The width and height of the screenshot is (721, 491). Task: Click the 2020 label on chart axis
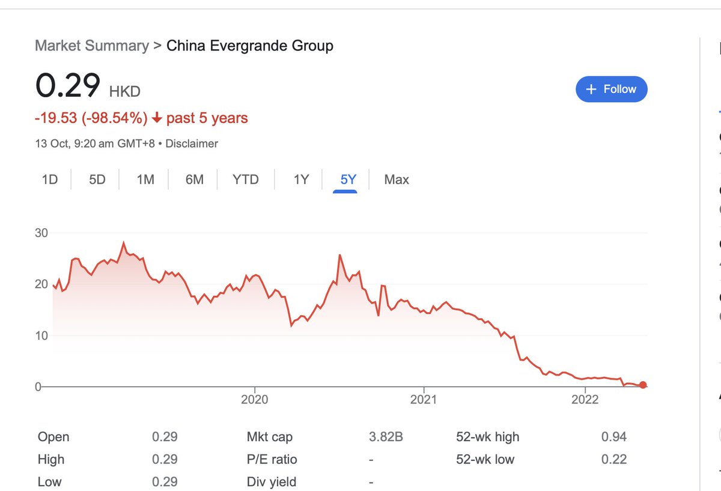click(255, 400)
